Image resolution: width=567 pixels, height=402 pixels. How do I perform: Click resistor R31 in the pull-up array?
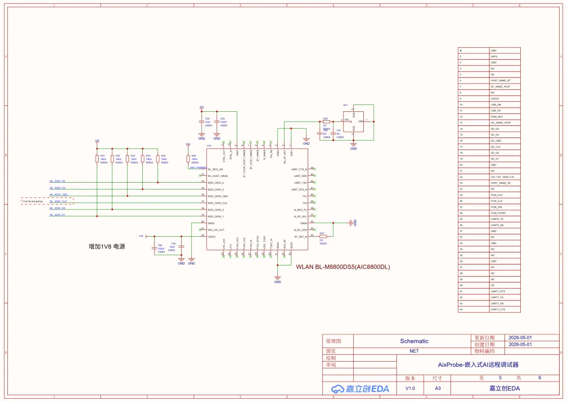(97, 159)
